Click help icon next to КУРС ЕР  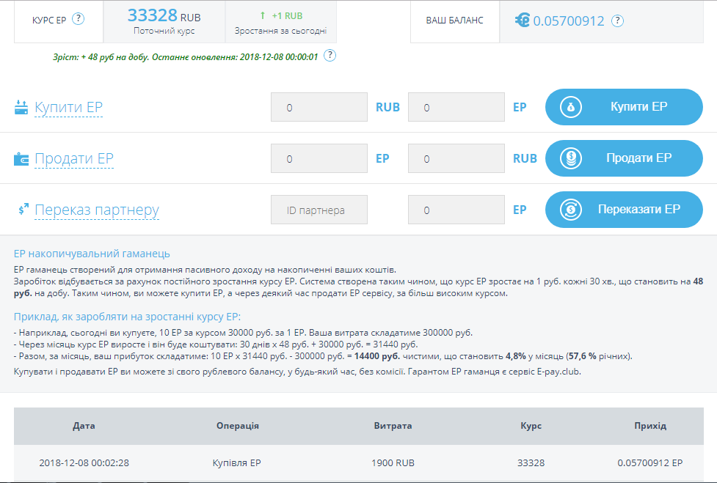[78, 19]
